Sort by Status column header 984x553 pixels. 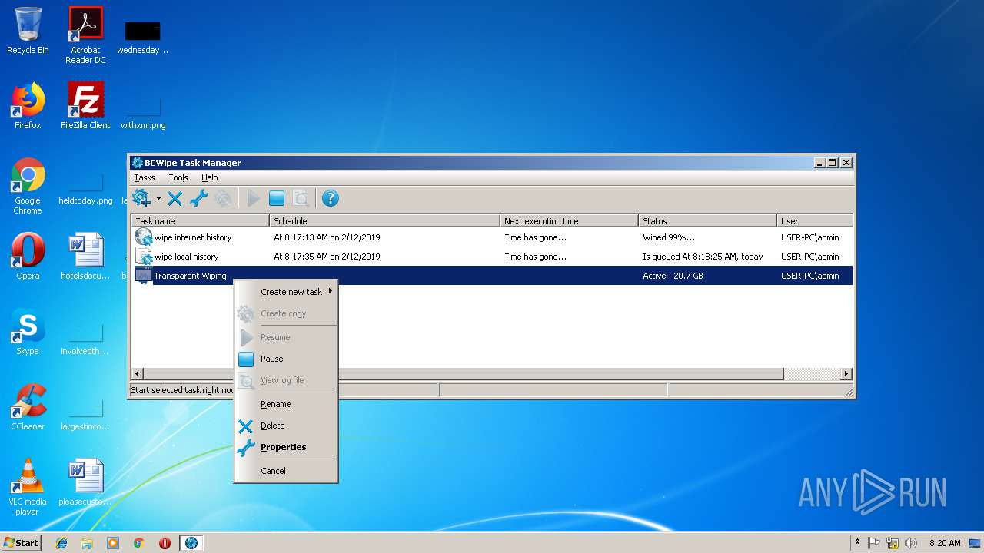click(x=708, y=220)
